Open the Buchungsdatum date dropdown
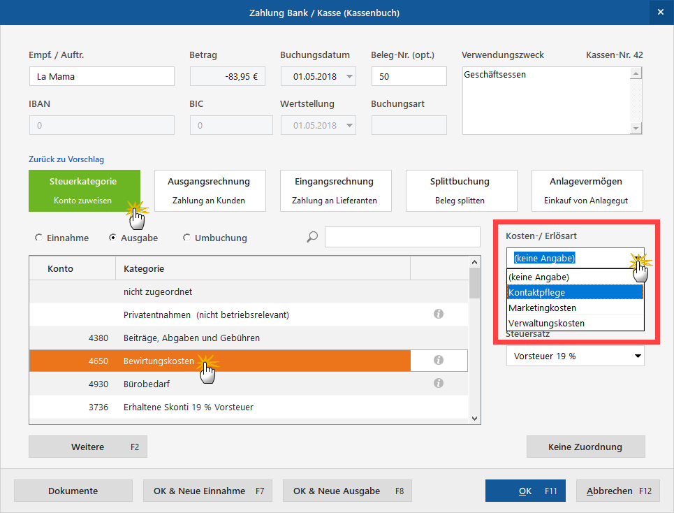The height and width of the screenshot is (513, 674). tap(349, 77)
